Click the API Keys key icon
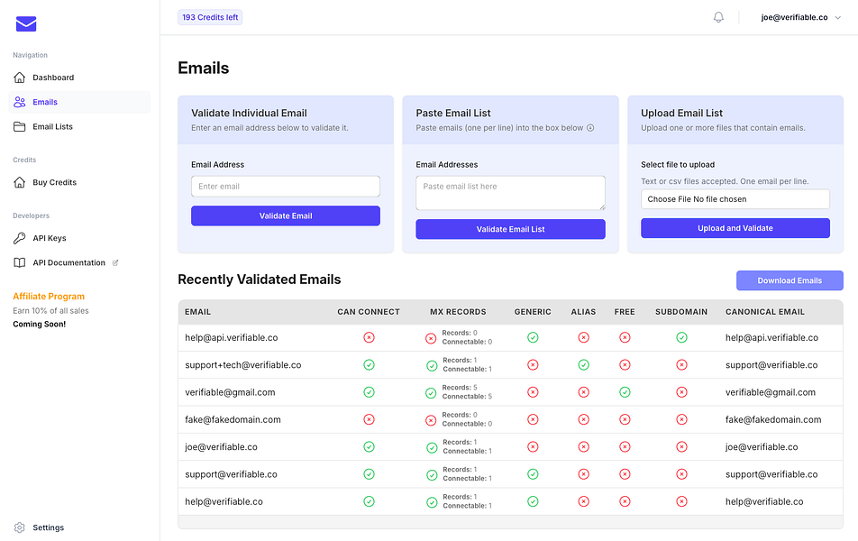The image size is (858, 541). point(20,238)
